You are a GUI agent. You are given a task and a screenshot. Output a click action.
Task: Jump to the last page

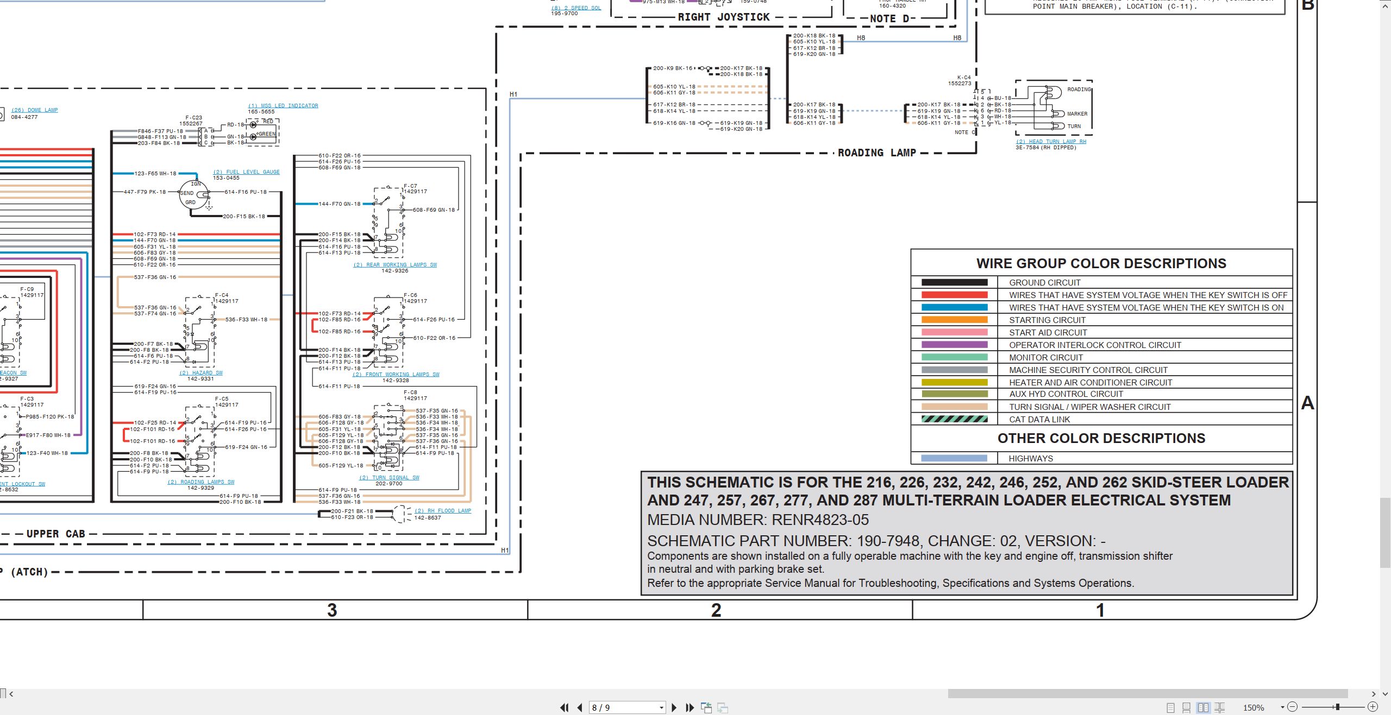pos(690,707)
